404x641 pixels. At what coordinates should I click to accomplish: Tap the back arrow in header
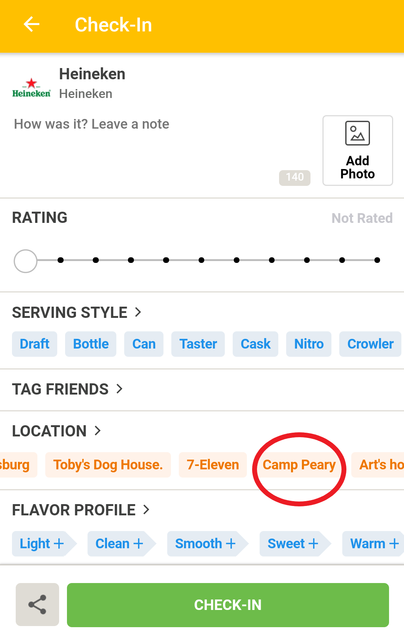point(31,25)
